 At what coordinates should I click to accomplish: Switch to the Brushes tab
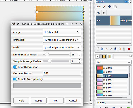(98, 57)
